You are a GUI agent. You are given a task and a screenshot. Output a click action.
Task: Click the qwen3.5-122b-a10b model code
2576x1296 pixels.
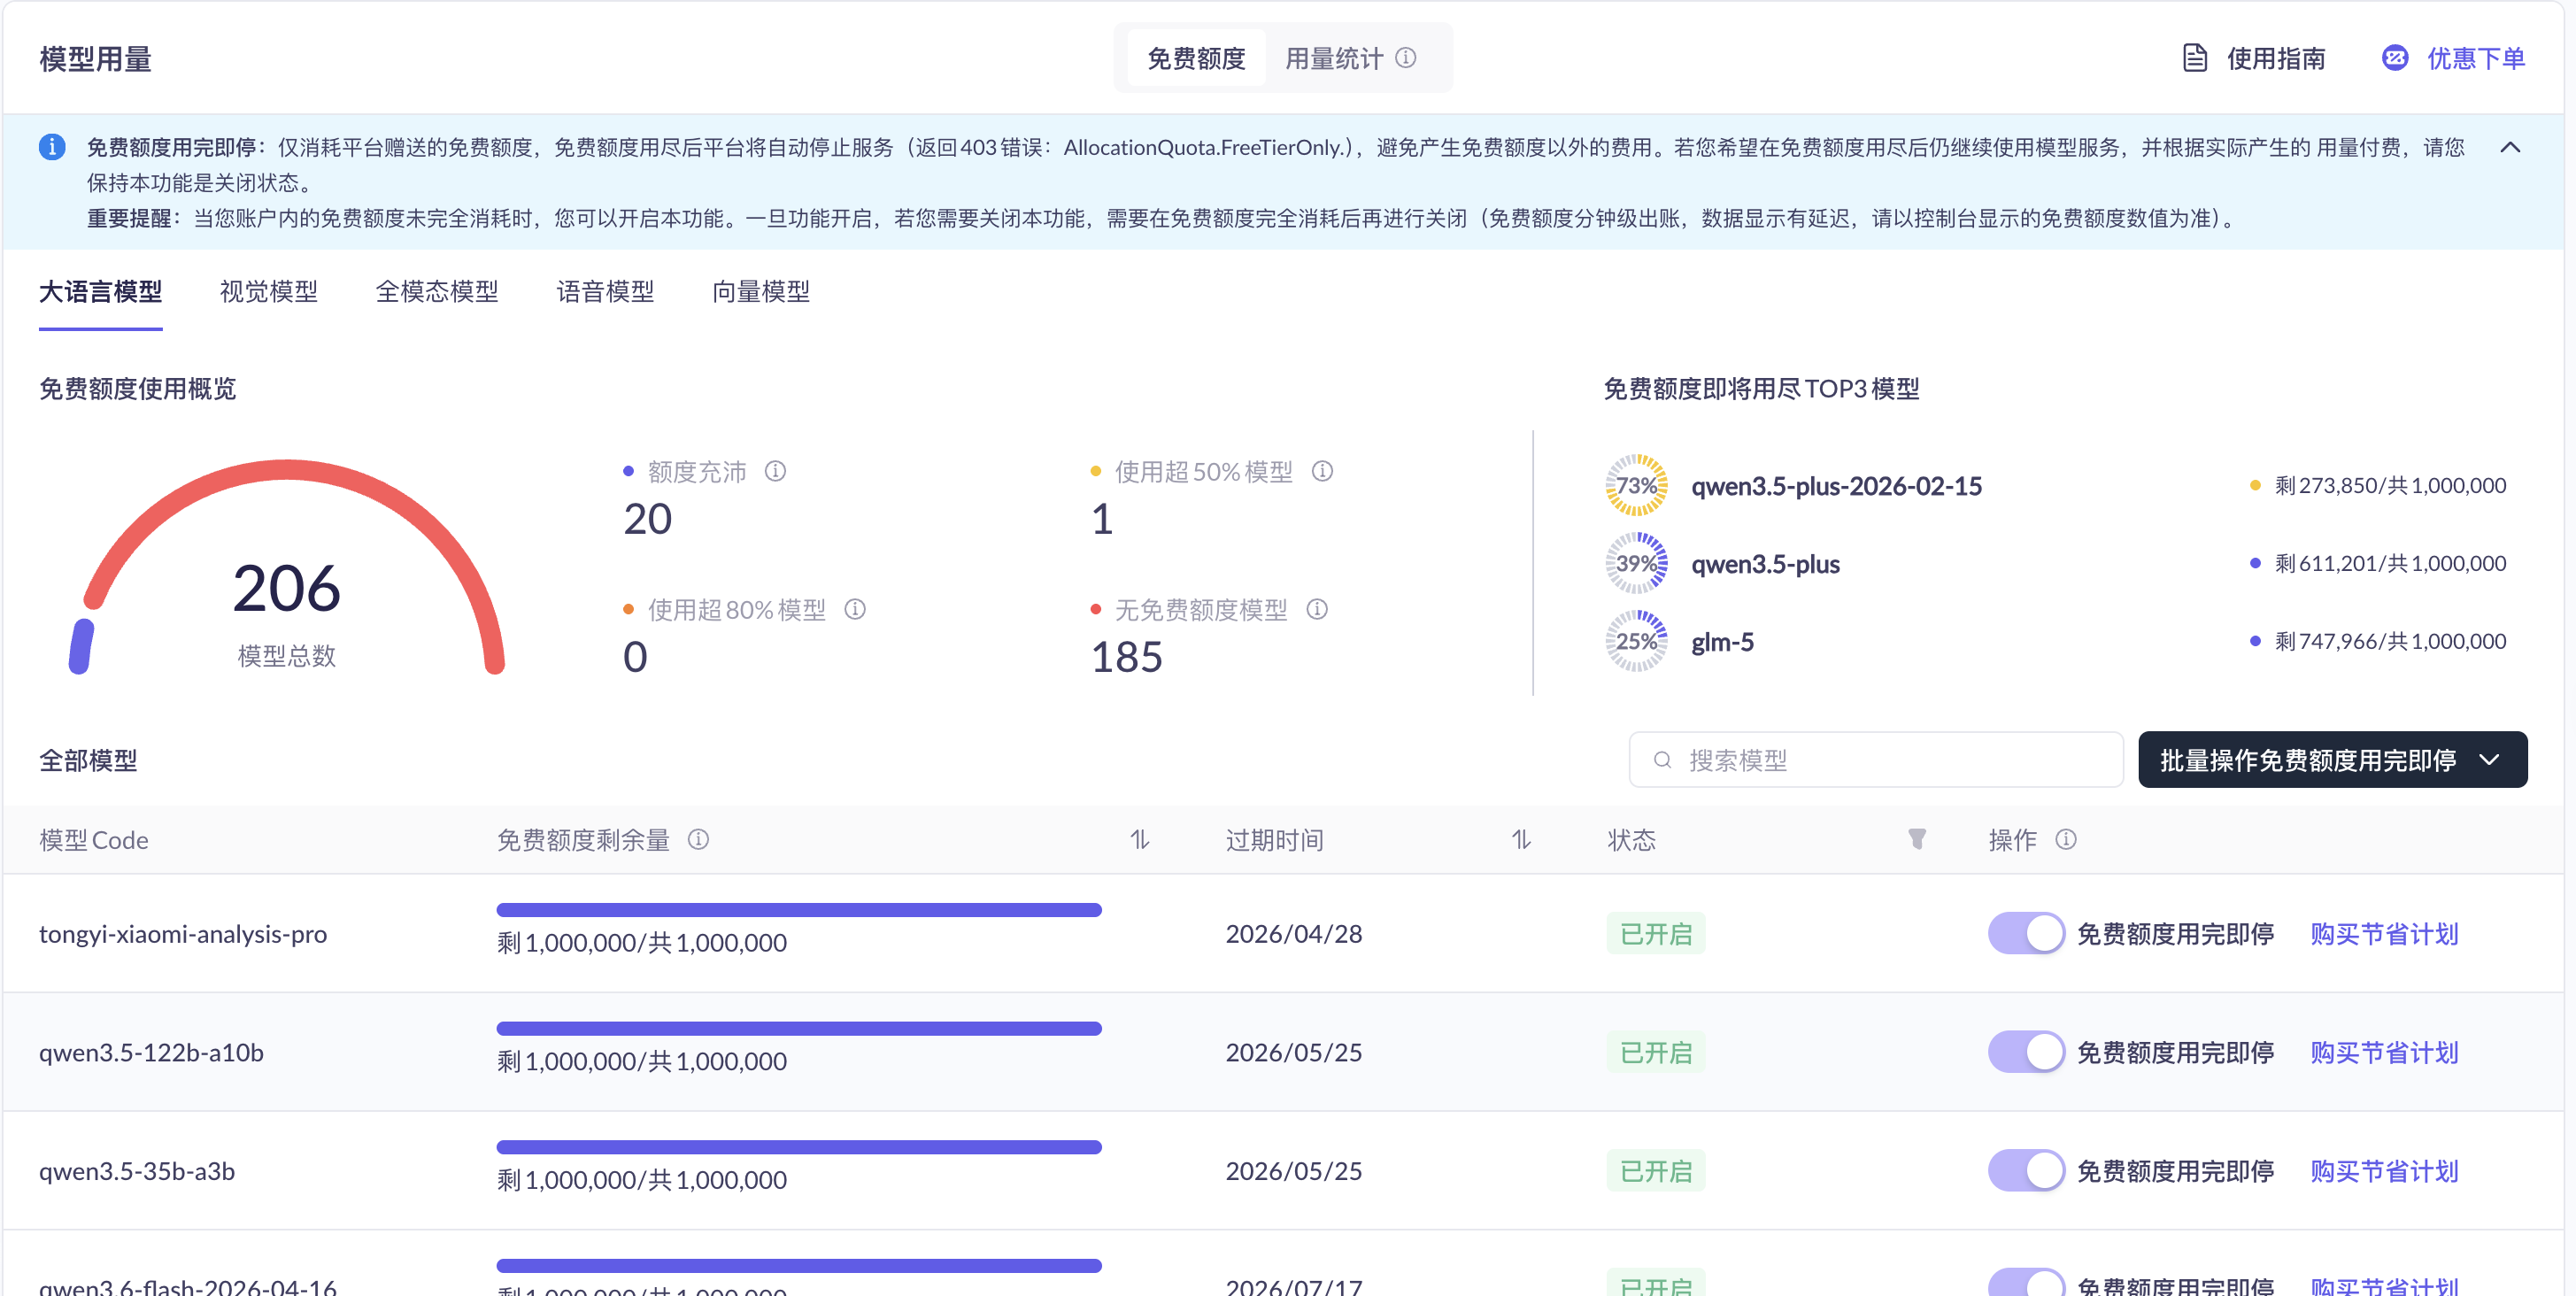151,1052
